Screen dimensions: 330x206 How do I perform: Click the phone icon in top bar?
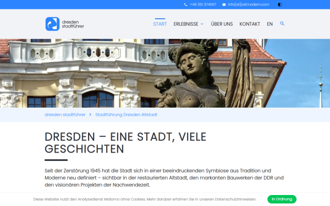click(185, 4)
